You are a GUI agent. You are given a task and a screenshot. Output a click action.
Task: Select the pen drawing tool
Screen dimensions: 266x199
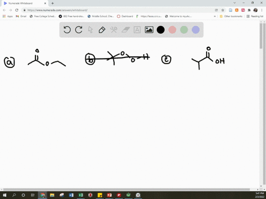pyautogui.click(x=102, y=30)
